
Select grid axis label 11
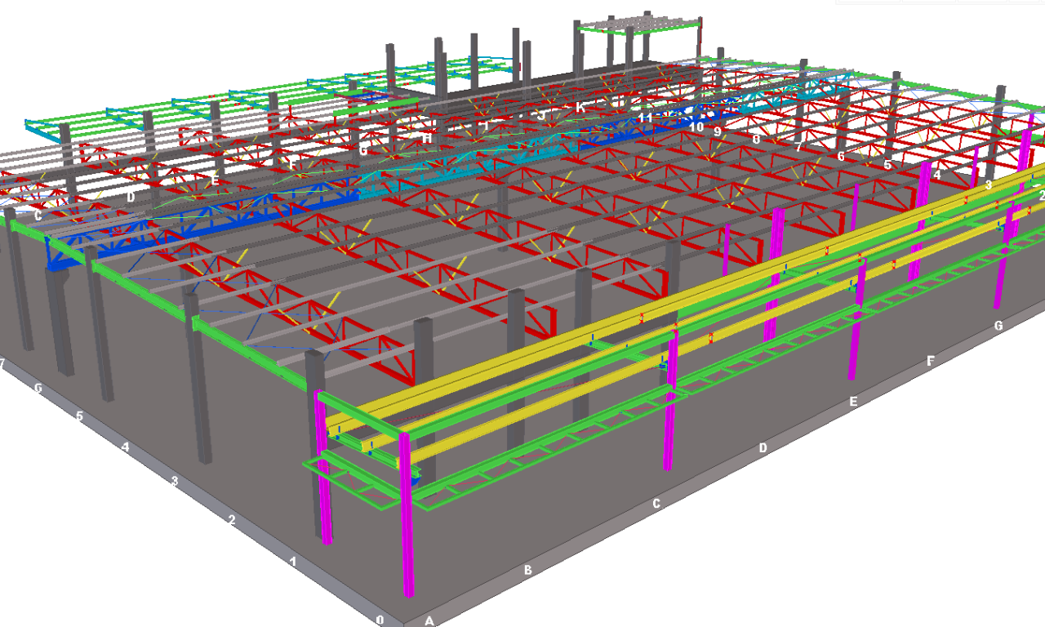click(x=646, y=118)
